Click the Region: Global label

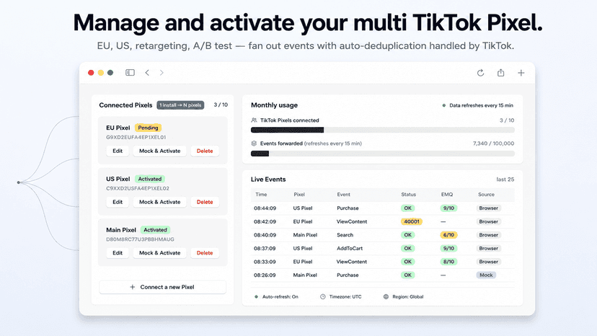(408, 296)
